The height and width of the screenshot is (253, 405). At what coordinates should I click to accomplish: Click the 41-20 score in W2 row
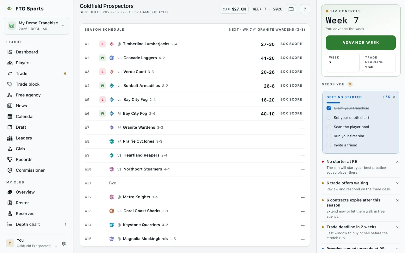pos(268,58)
